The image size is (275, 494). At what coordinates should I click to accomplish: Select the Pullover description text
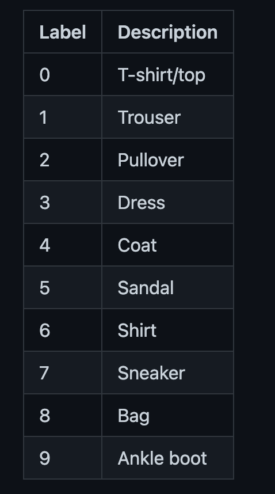click(x=151, y=160)
